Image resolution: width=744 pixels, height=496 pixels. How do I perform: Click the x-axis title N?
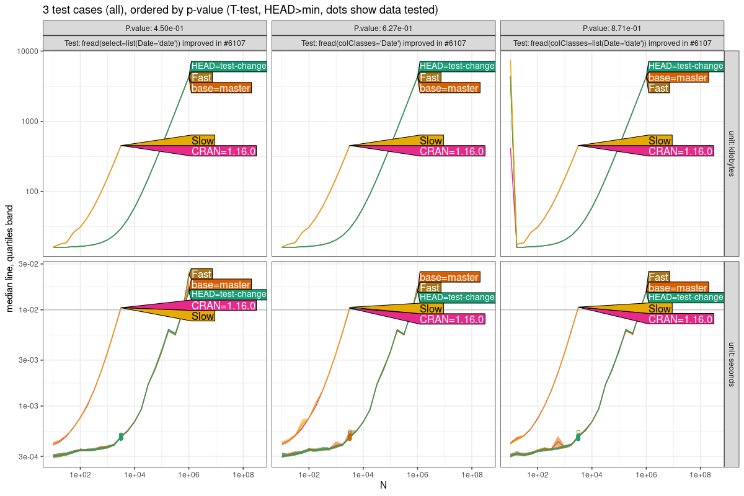[383, 485]
